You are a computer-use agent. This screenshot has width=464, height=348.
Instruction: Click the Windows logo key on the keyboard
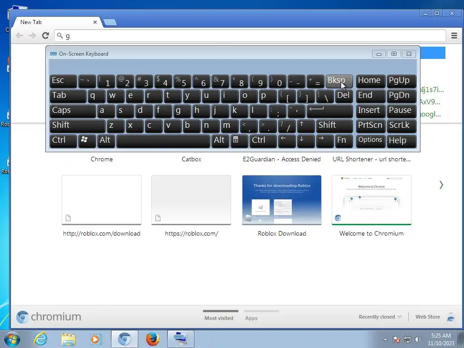87,141
